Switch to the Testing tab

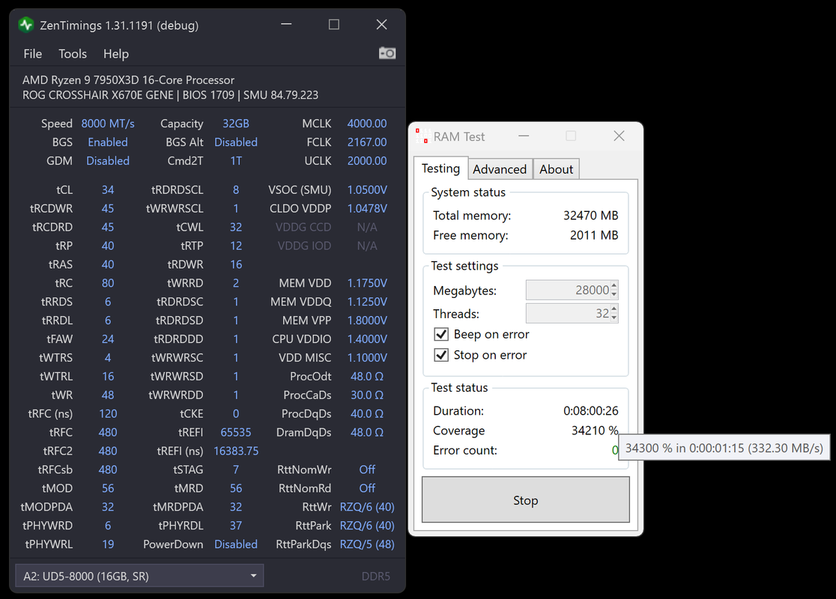pos(441,168)
